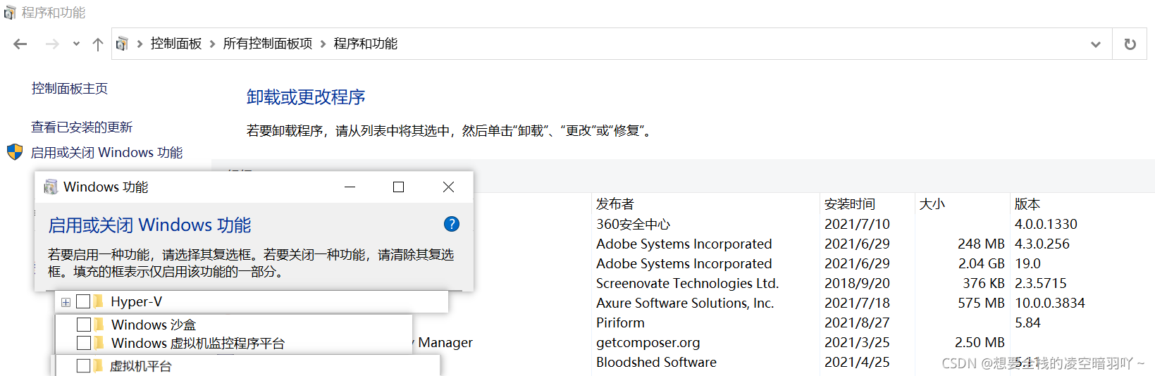Go back with the left arrow
1155x376 pixels.
coord(20,44)
